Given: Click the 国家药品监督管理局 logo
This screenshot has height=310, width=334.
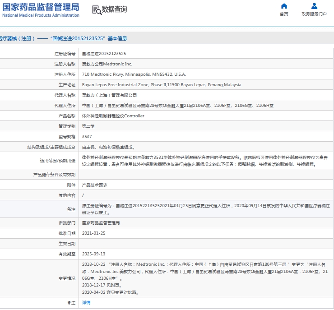Looking at the screenshot, I should coord(41,7).
